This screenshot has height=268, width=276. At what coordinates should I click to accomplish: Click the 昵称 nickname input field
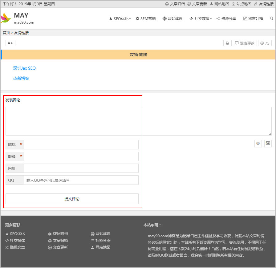tap(81, 145)
